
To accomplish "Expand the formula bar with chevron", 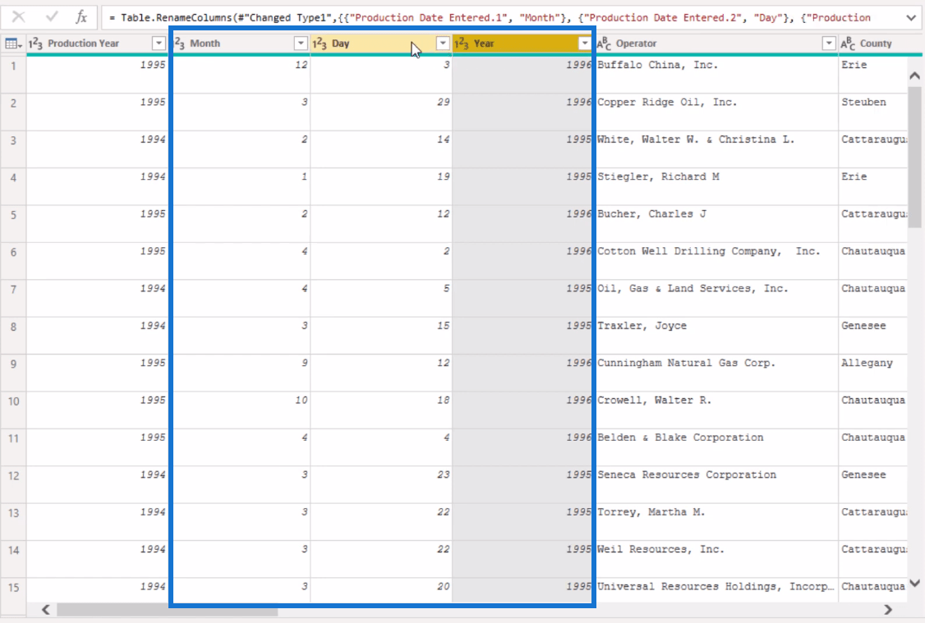I will click(x=909, y=17).
